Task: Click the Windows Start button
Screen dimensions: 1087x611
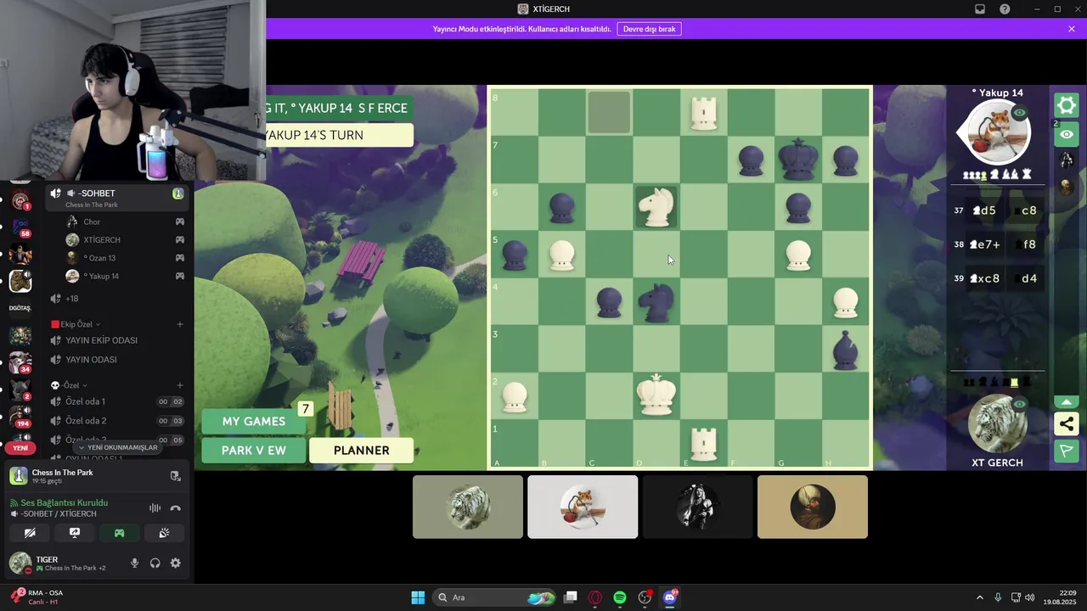Action: [418, 597]
